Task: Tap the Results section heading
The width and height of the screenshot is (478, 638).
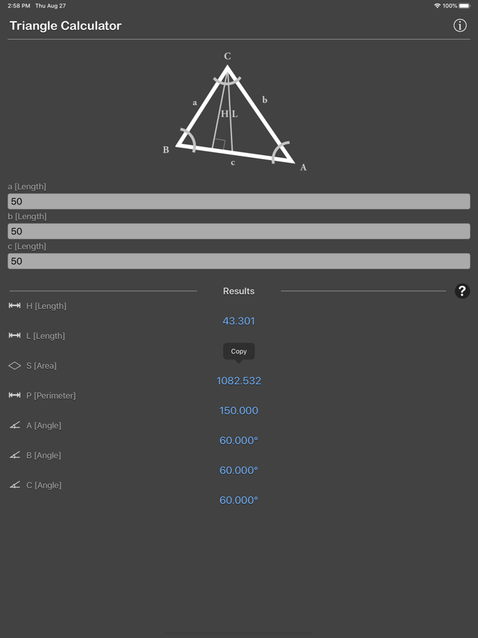Action: click(239, 291)
